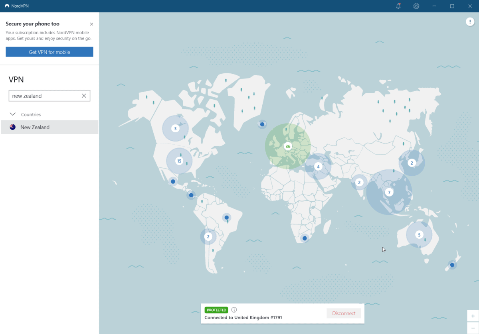The image size is (479, 334).
Task: Click the exclamation info icon on map
Action: pos(470,22)
